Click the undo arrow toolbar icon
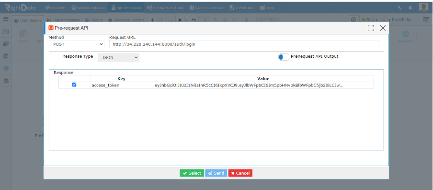This screenshot has height=190, width=433. 194,20
